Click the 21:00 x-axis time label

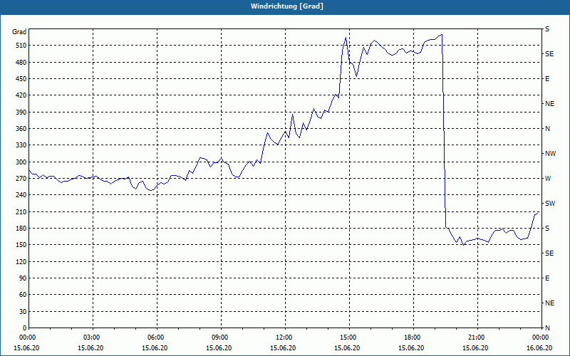(x=475, y=337)
